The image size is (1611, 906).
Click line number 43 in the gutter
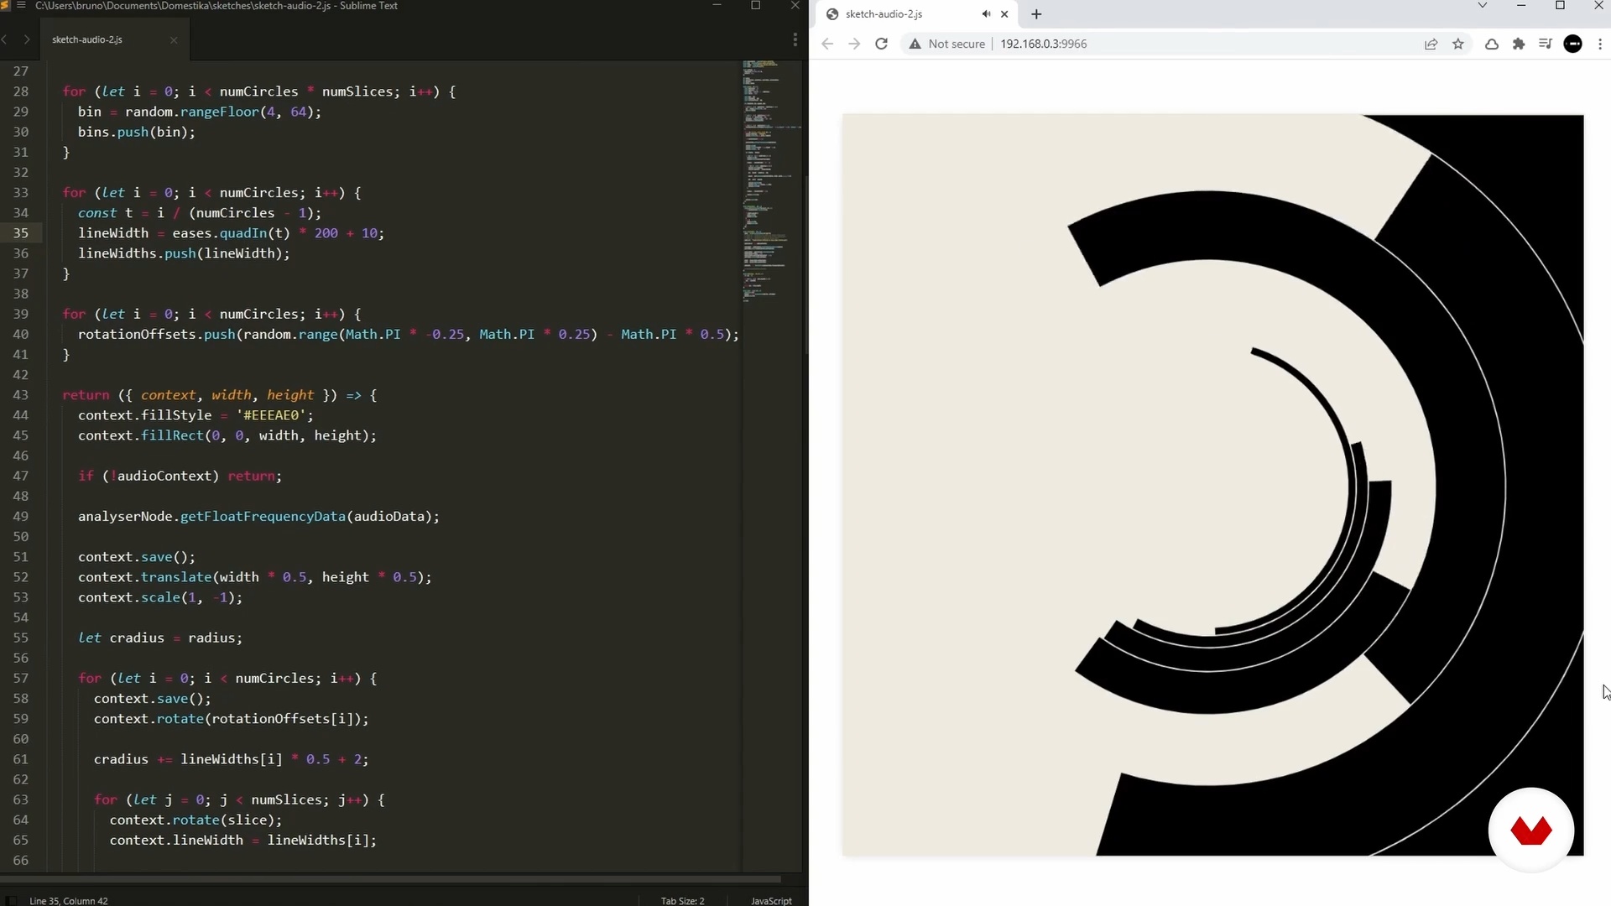20,394
